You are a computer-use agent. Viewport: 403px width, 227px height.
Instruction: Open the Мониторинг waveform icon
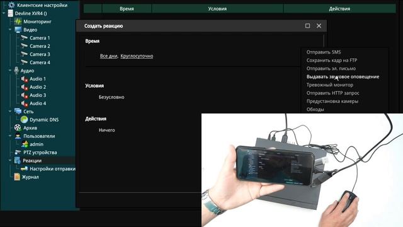pos(18,21)
